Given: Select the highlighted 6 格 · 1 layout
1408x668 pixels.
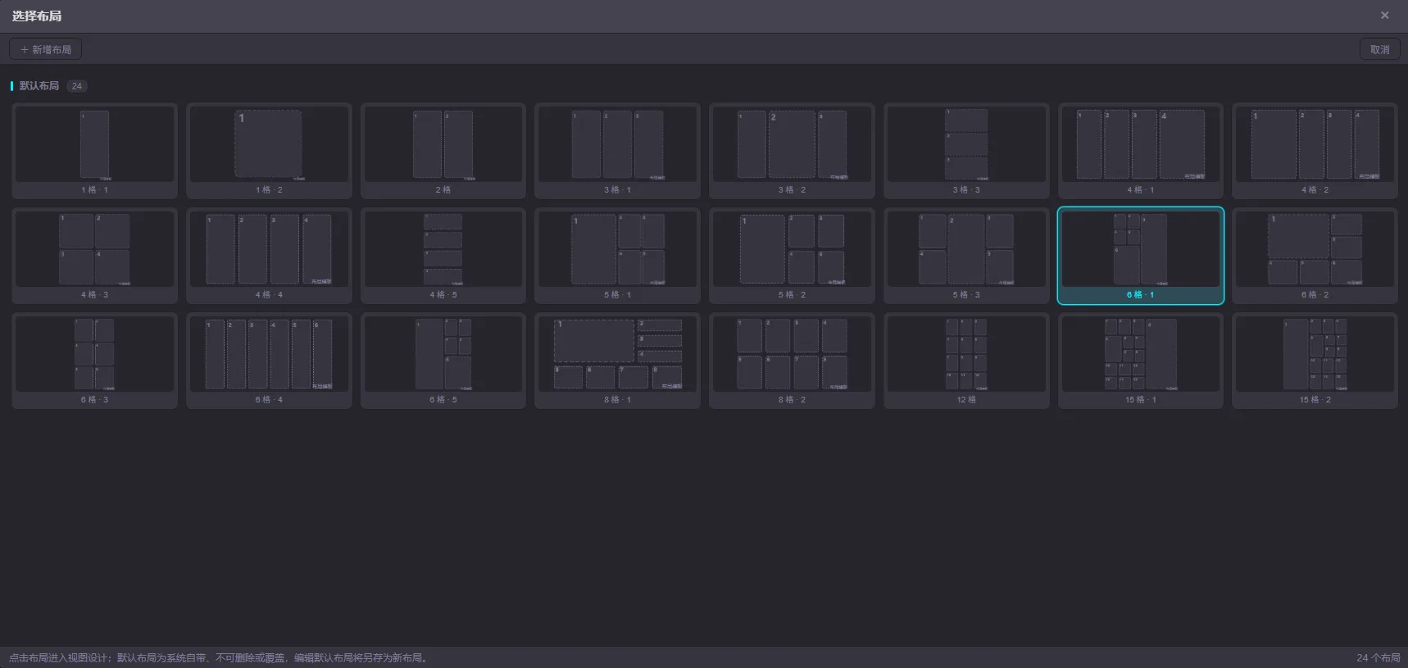Looking at the screenshot, I should (1141, 256).
